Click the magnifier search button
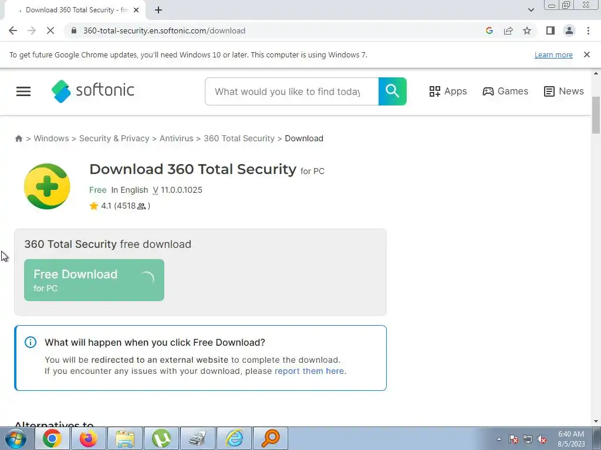The width and height of the screenshot is (601, 450). point(393,91)
